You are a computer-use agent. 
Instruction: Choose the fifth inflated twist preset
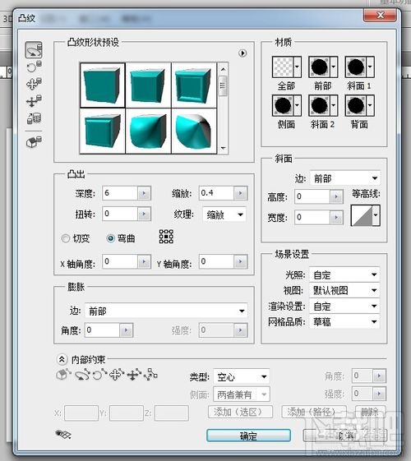(x=148, y=131)
